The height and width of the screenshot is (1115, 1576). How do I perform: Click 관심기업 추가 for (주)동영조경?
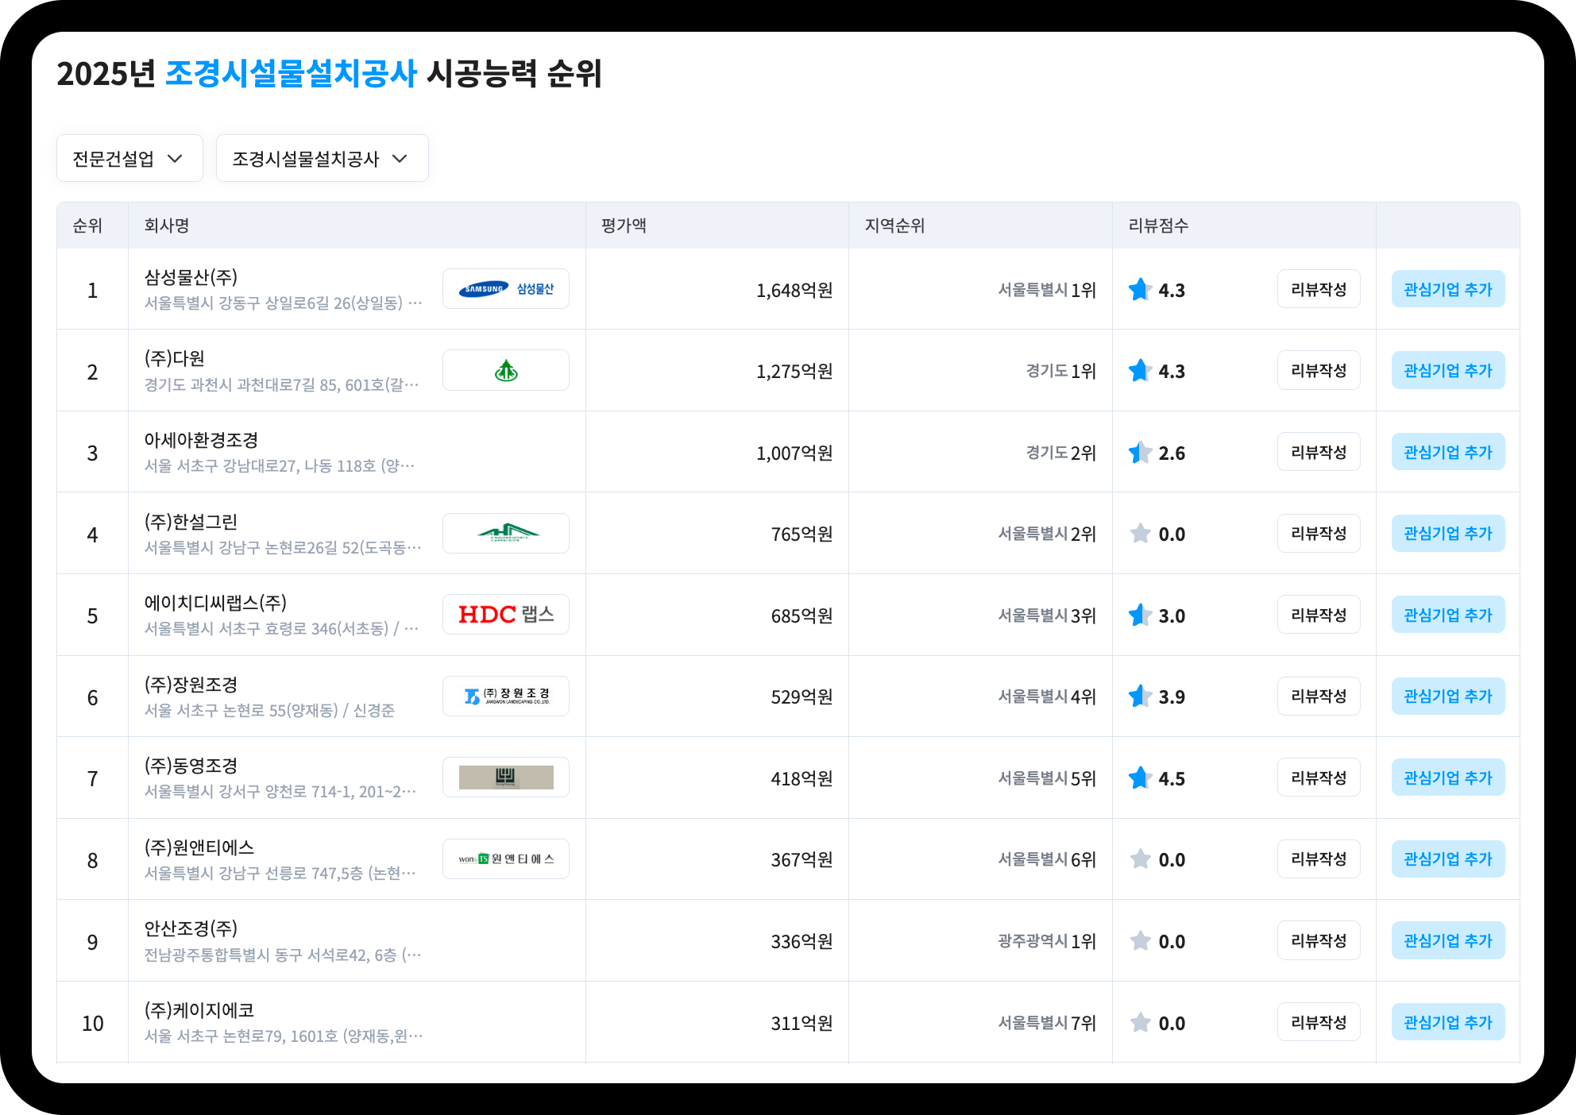(1448, 777)
